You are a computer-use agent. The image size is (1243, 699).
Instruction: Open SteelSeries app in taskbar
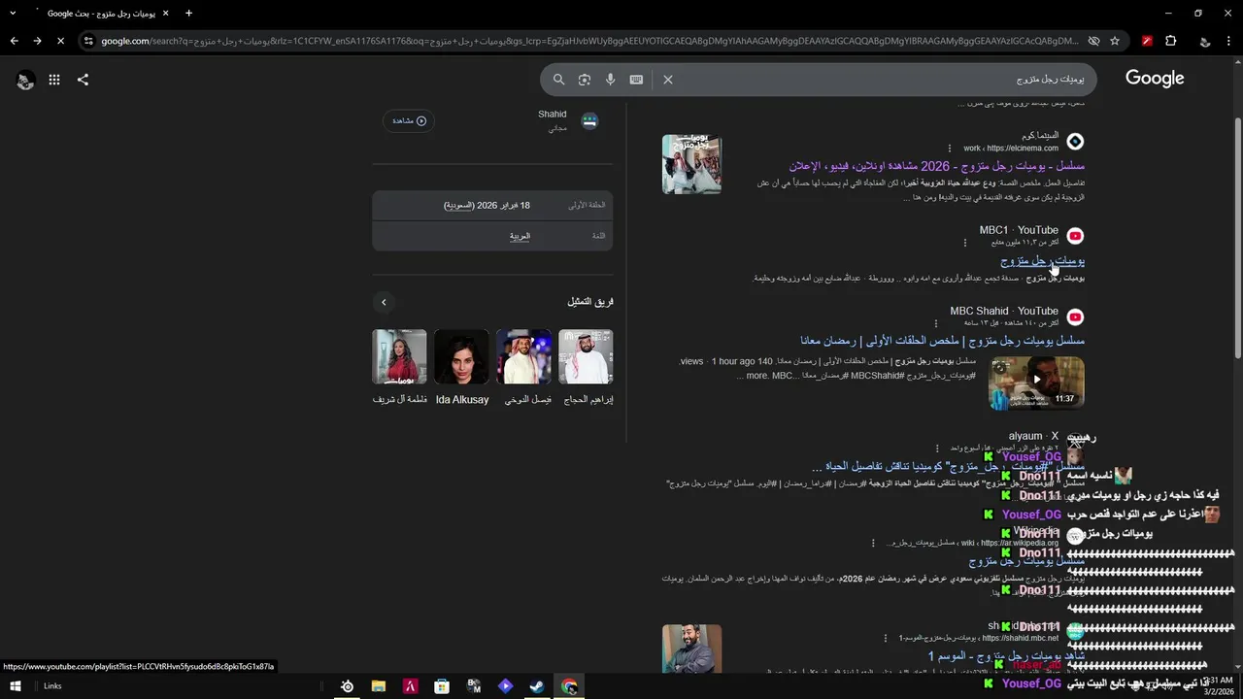pyautogui.click(x=347, y=686)
